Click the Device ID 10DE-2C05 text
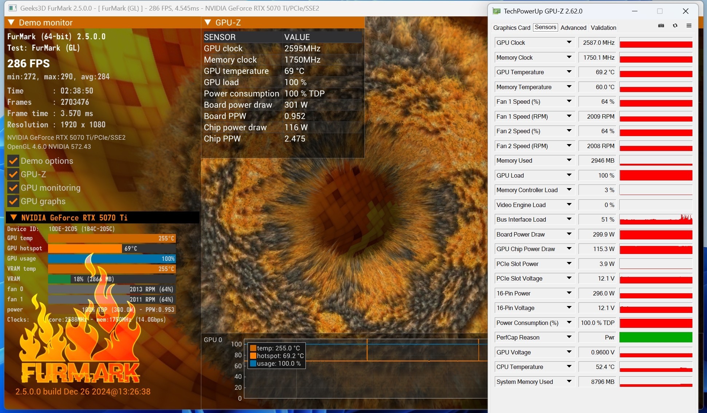 pyautogui.click(x=61, y=229)
